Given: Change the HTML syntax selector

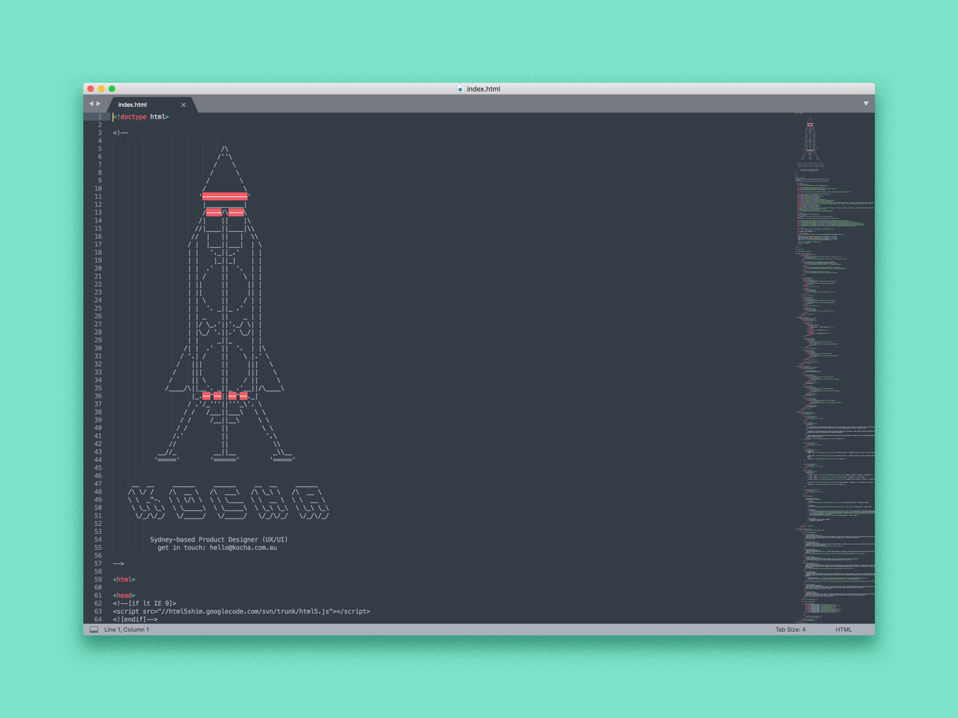Looking at the screenshot, I should pyautogui.click(x=844, y=629).
